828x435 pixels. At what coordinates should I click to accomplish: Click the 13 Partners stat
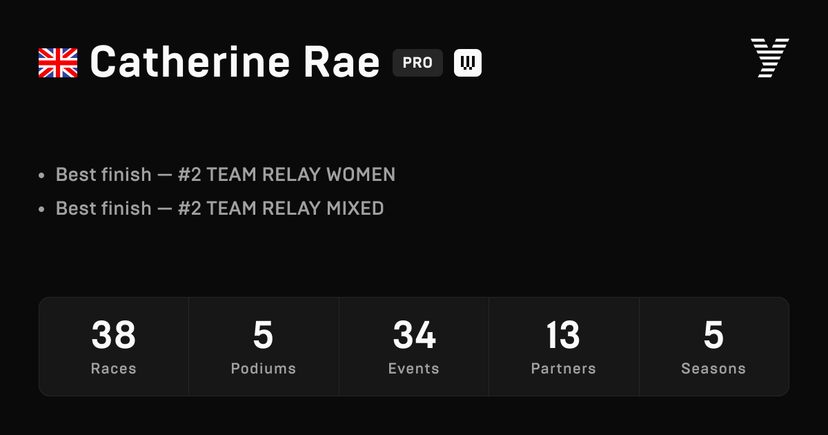point(564,347)
